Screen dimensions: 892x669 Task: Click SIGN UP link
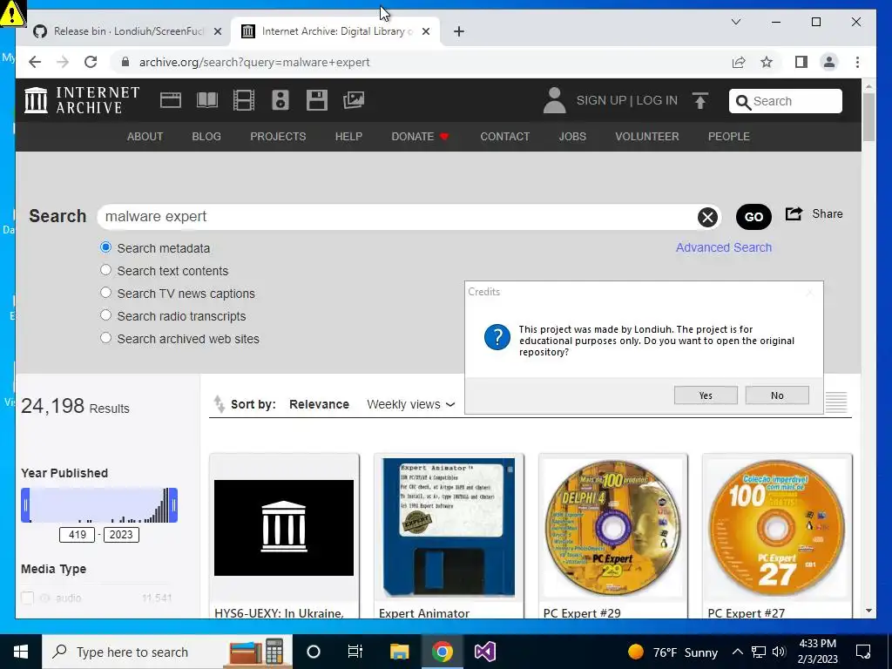click(601, 100)
